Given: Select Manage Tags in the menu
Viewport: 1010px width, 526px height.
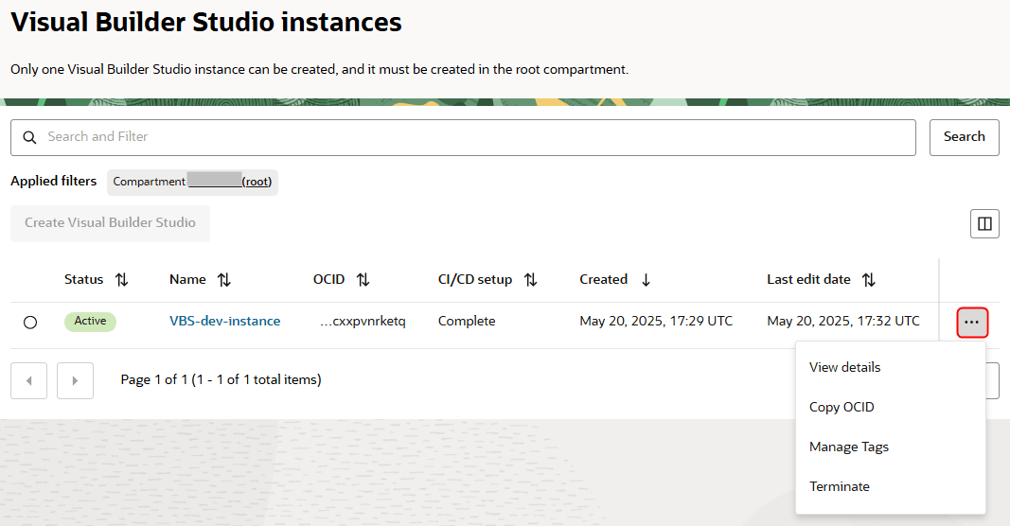Looking at the screenshot, I should 848,447.
